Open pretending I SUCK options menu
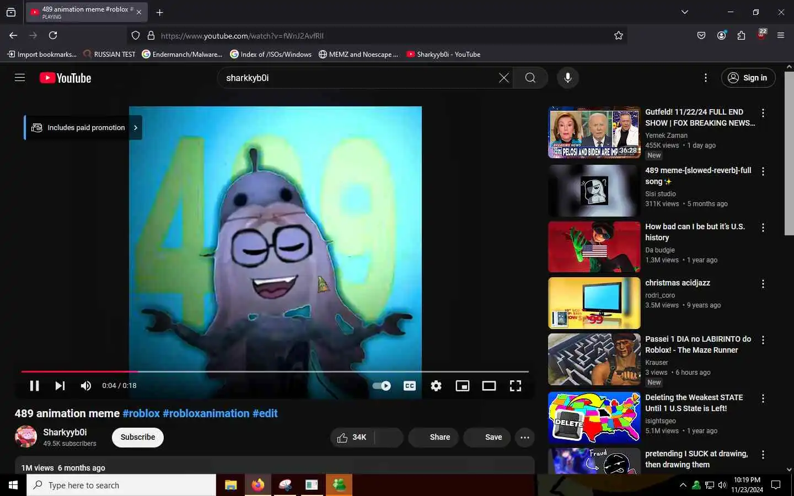 (763, 455)
